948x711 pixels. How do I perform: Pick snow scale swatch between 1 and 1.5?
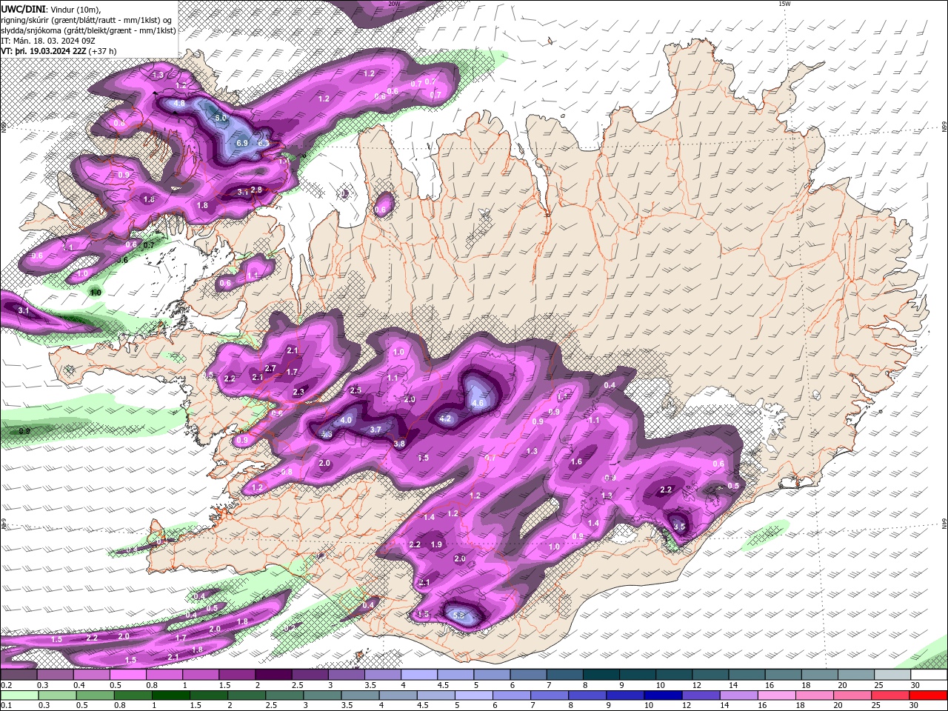200,675
